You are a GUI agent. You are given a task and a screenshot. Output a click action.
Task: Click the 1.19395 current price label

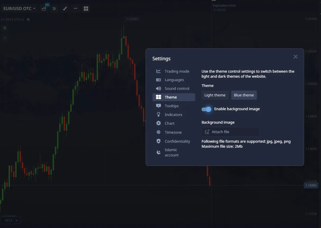(x=311, y=185)
